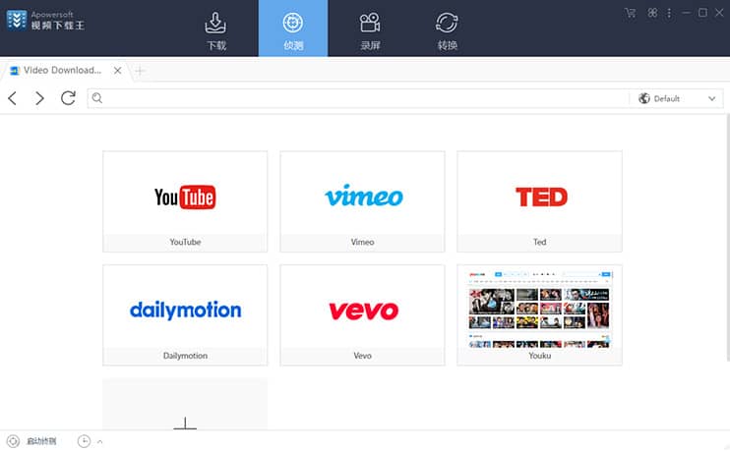
Task: Open the vertical three-dot menu
Action: click(x=669, y=13)
